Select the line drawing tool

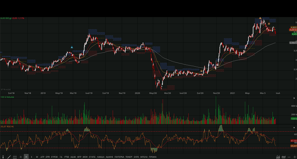point(9,157)
